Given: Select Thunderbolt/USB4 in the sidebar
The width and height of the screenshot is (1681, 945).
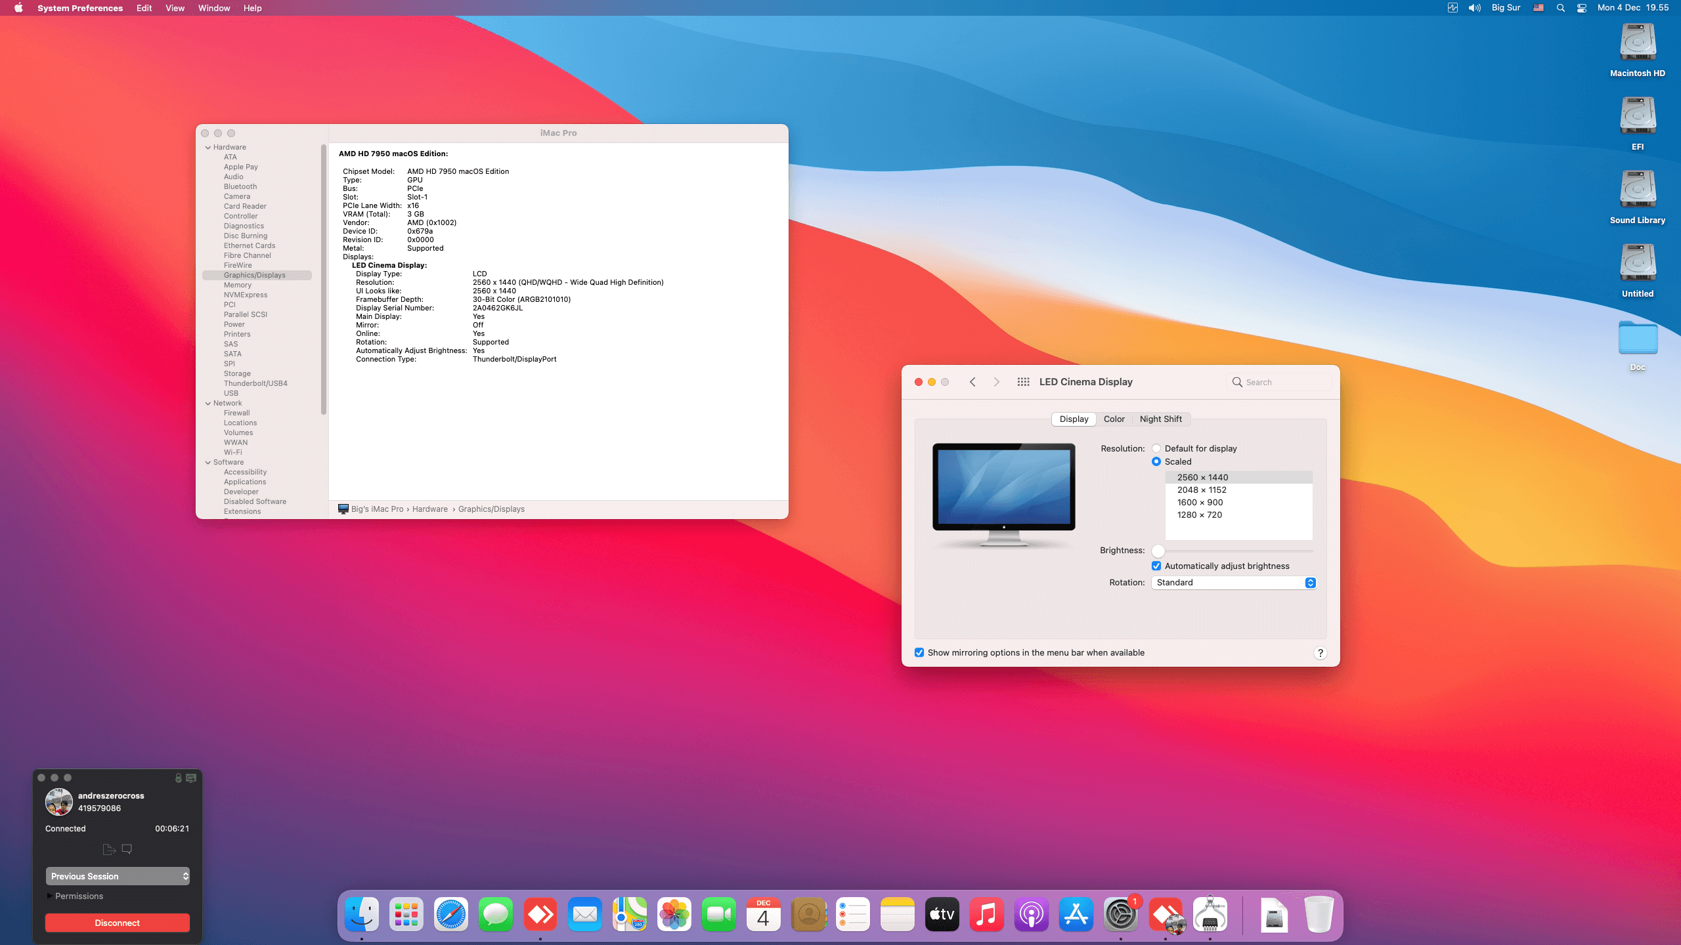Looking at the screenshot, I should 255,384.
